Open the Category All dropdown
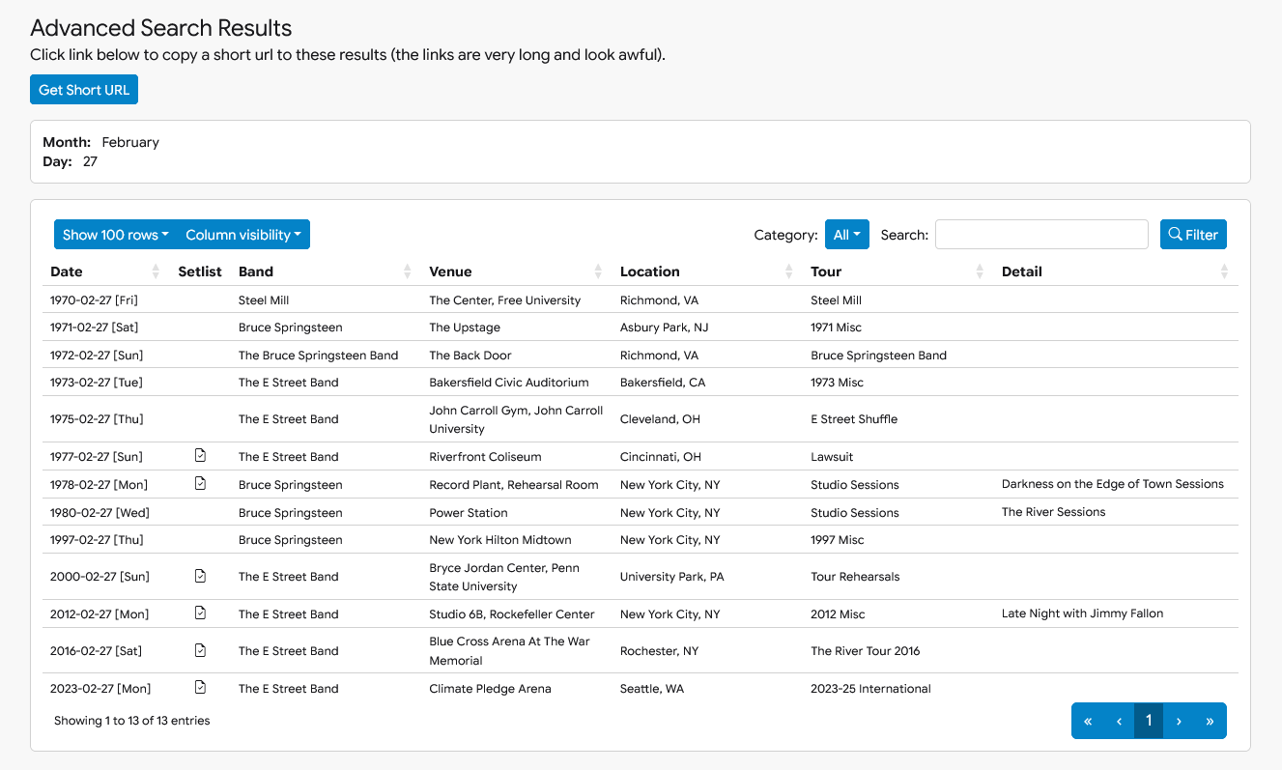1282x770 pixels. tap(846, 235)
